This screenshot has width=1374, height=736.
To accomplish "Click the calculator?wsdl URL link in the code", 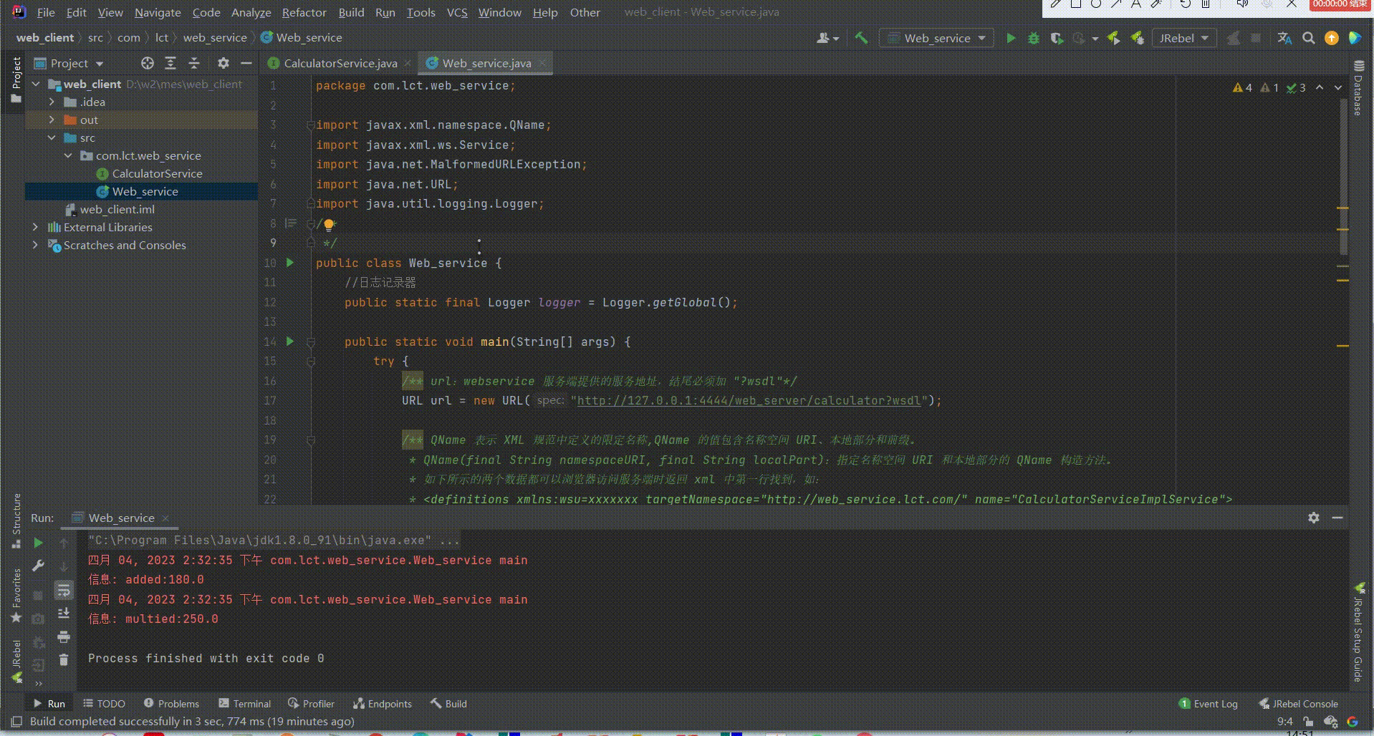I will point(749,400).
